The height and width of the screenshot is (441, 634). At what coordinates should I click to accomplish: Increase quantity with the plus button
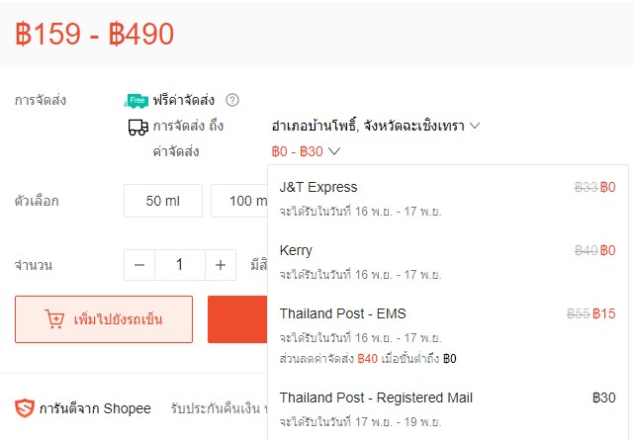[x=221, y=265]
